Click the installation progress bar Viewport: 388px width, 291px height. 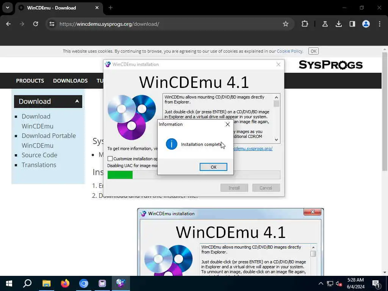pyautogui.click(x=194, y=175)
